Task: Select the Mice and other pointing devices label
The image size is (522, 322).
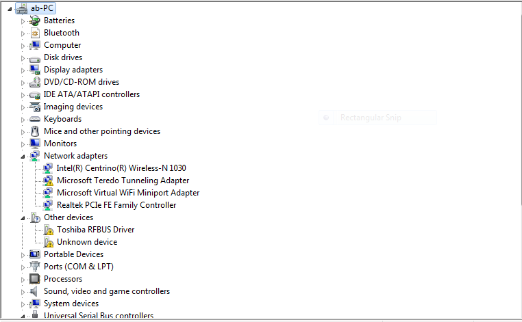Action: coord(102,131)
